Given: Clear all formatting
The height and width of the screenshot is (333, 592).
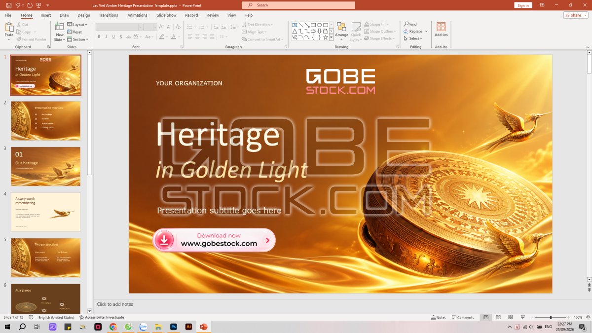Looking at the screenshot, I should [178, 27].
